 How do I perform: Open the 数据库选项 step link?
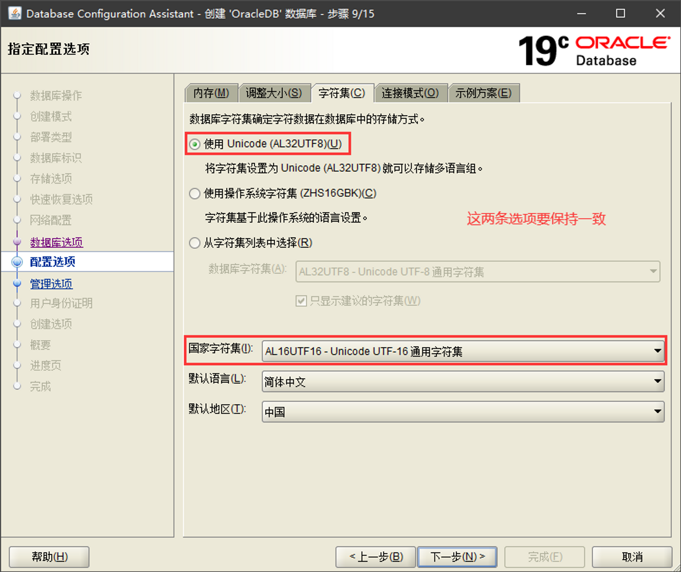coord(56,242)
